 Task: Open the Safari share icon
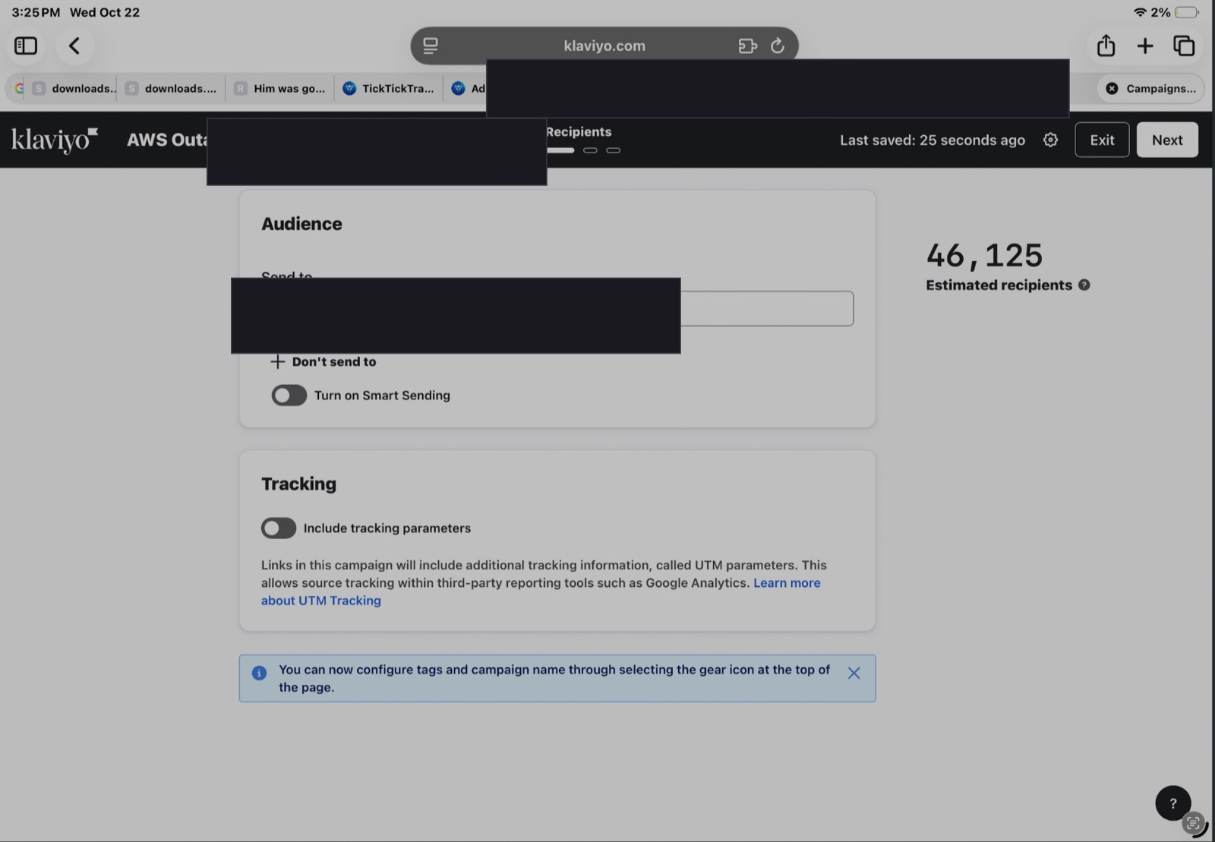point(1106,46)
